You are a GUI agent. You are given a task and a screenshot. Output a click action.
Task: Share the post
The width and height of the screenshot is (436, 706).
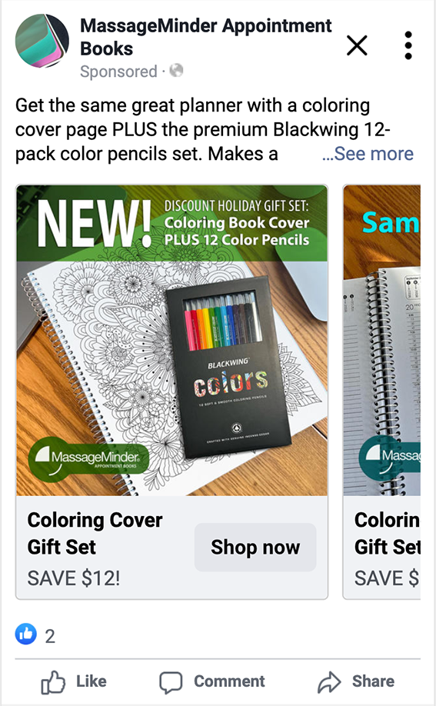tap(356, 681)
